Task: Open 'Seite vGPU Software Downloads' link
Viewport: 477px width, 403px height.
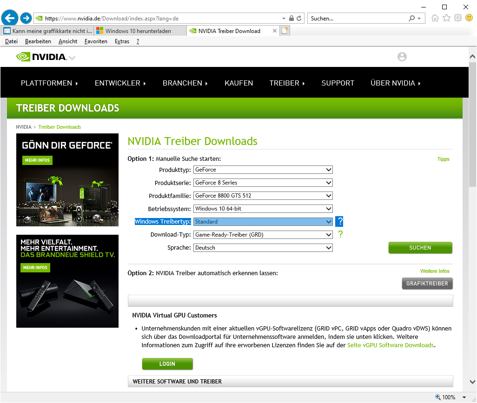Action: click(x=391, y=345)
